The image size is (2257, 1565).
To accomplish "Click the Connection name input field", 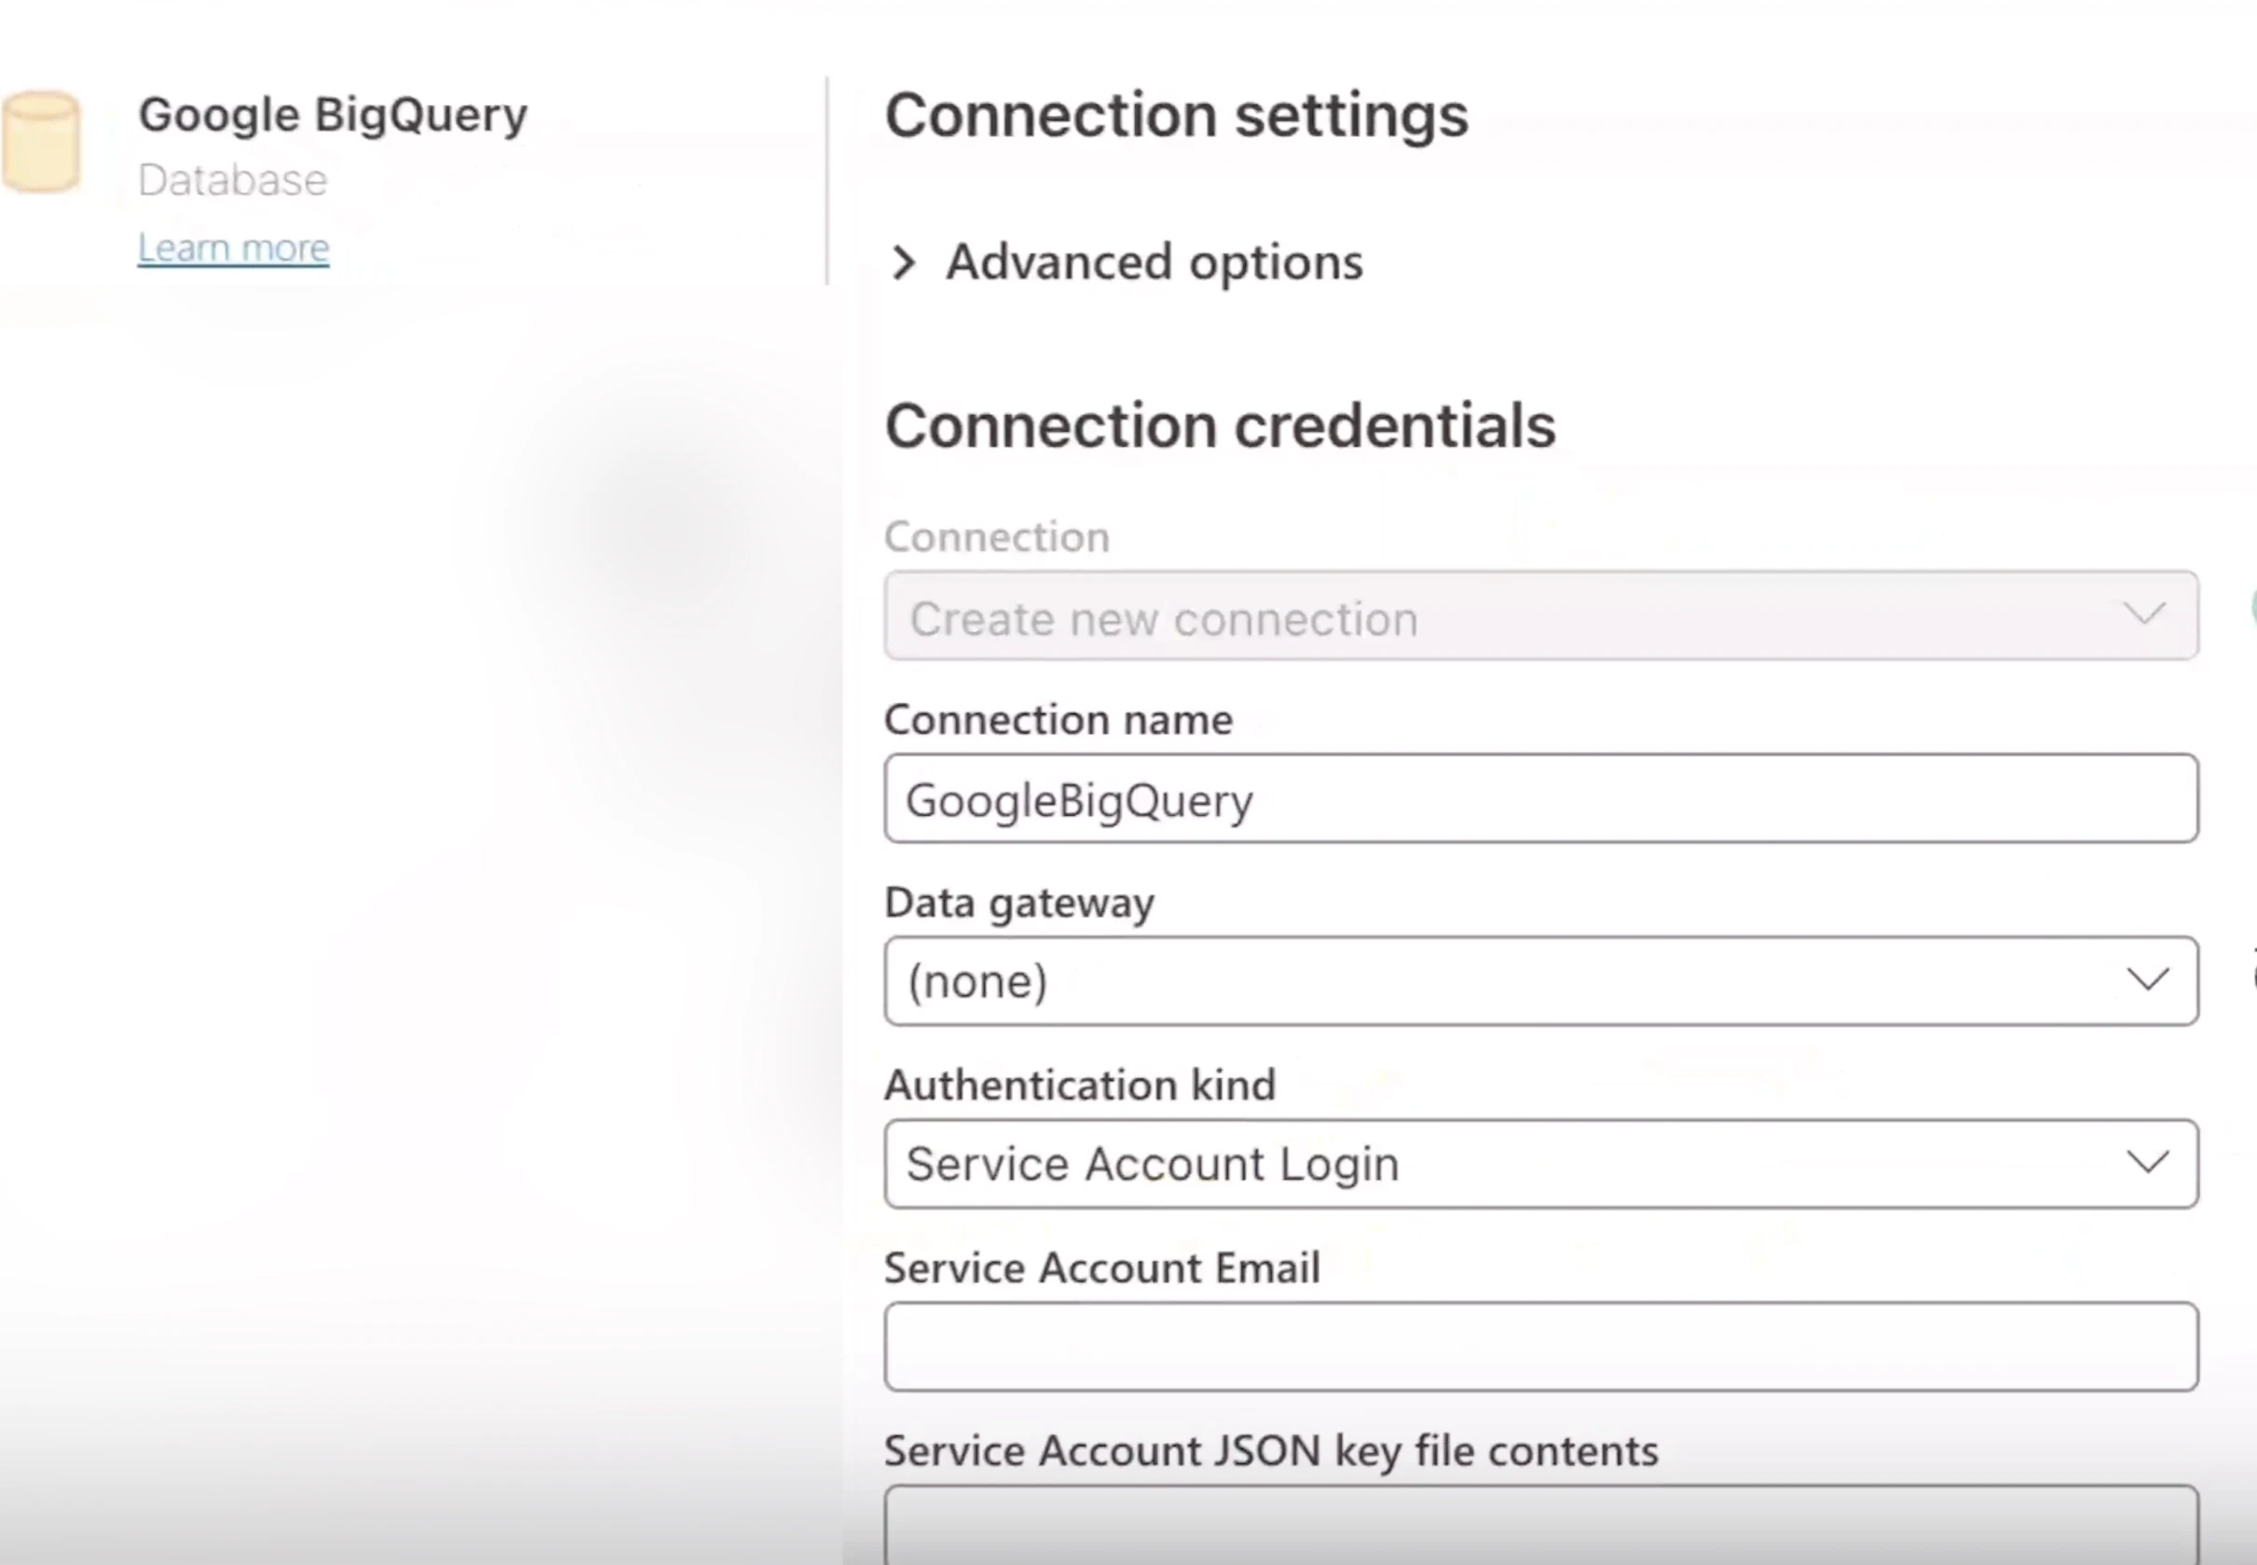I will [x=1542, y=798].
